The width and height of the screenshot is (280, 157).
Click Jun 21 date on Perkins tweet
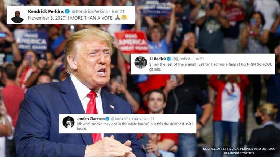point(118,11)
